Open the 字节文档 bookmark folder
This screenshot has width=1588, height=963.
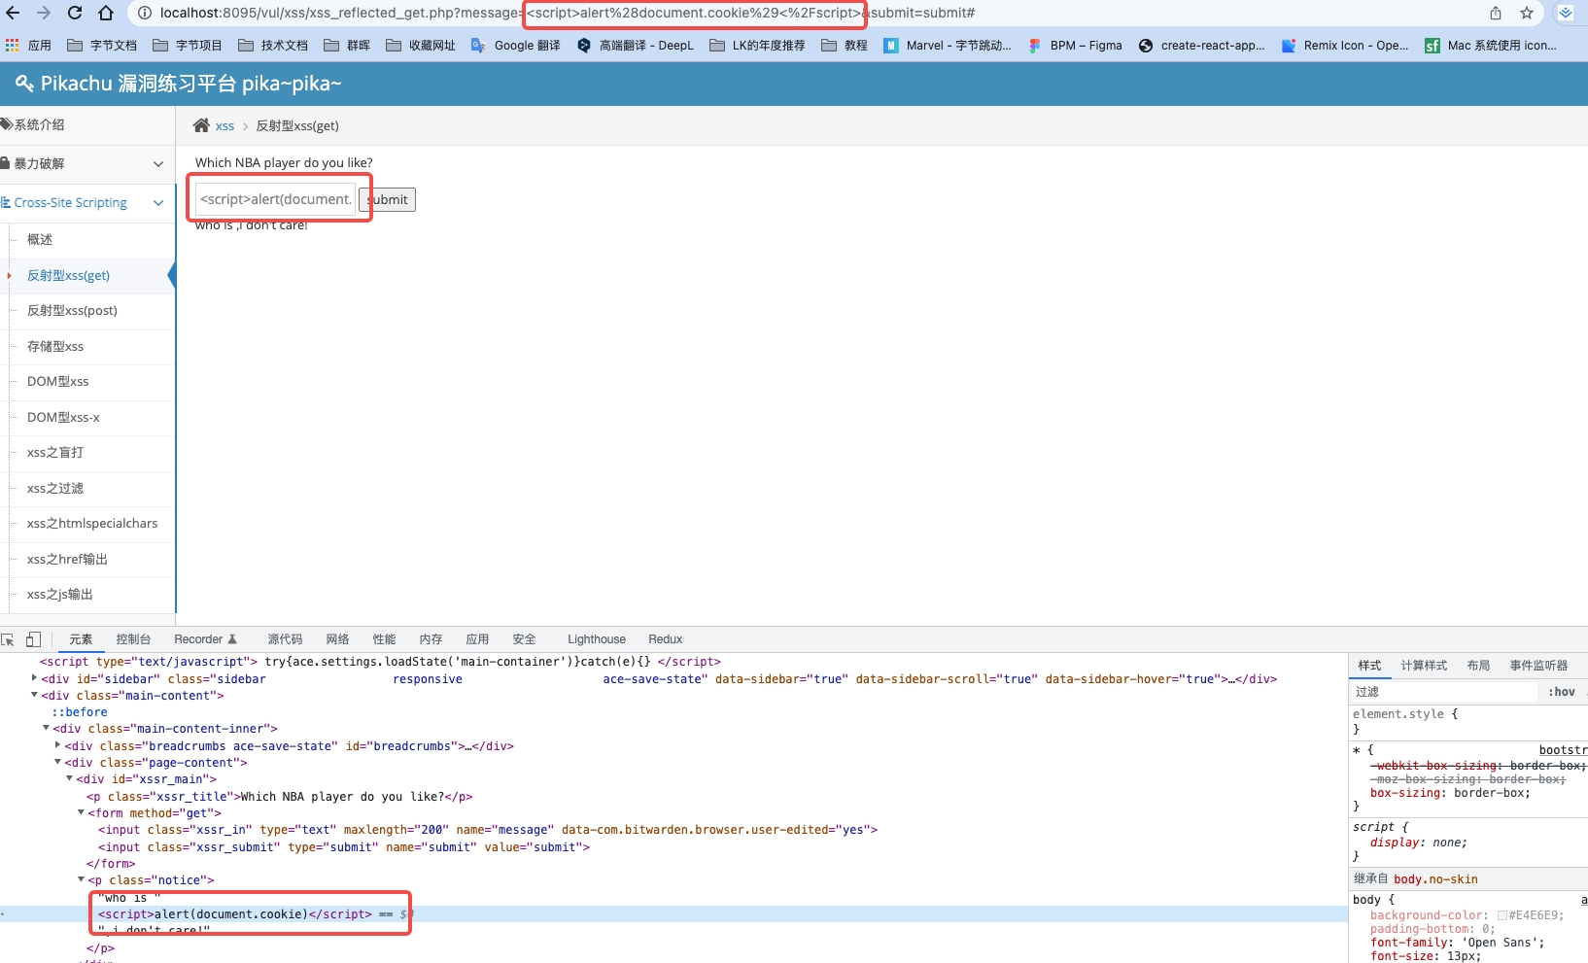coord(102,45)
